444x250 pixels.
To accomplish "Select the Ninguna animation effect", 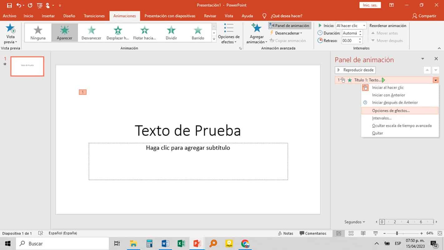I will tap(38, 33).
